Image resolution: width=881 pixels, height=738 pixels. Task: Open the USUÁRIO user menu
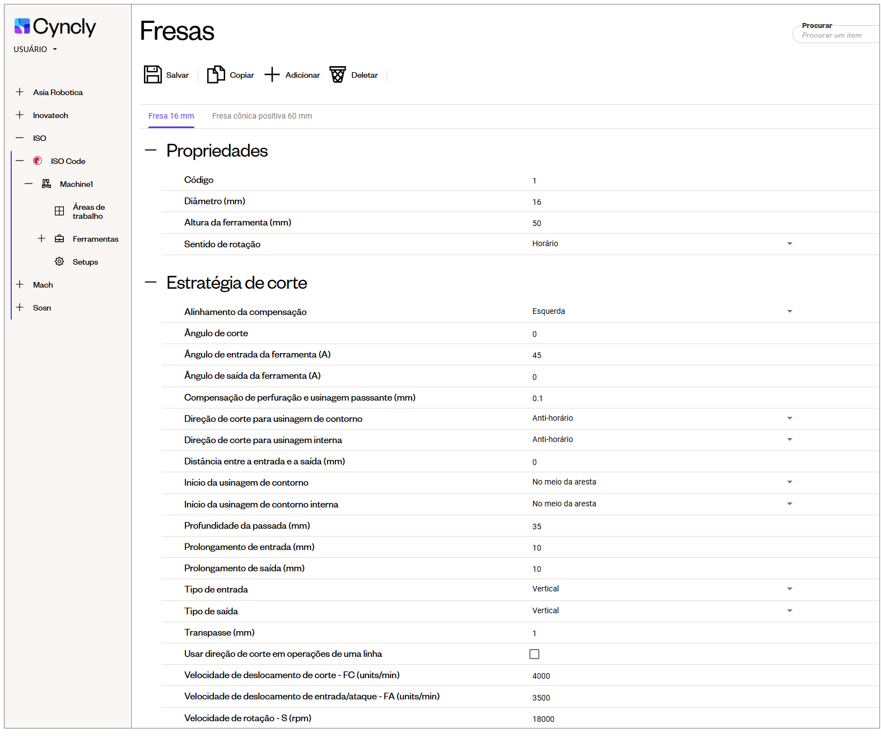(x=35, y=49)
